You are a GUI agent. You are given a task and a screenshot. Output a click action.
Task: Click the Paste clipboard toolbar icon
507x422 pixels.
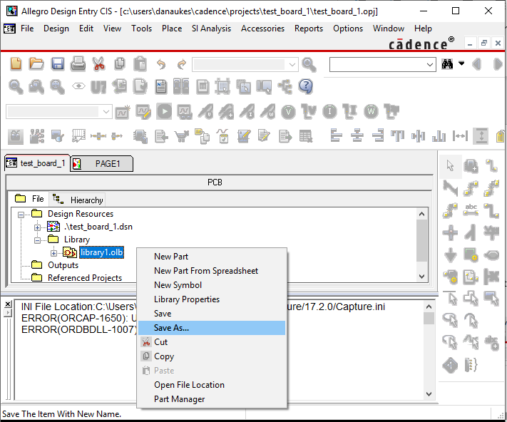[x=140, y=63]
